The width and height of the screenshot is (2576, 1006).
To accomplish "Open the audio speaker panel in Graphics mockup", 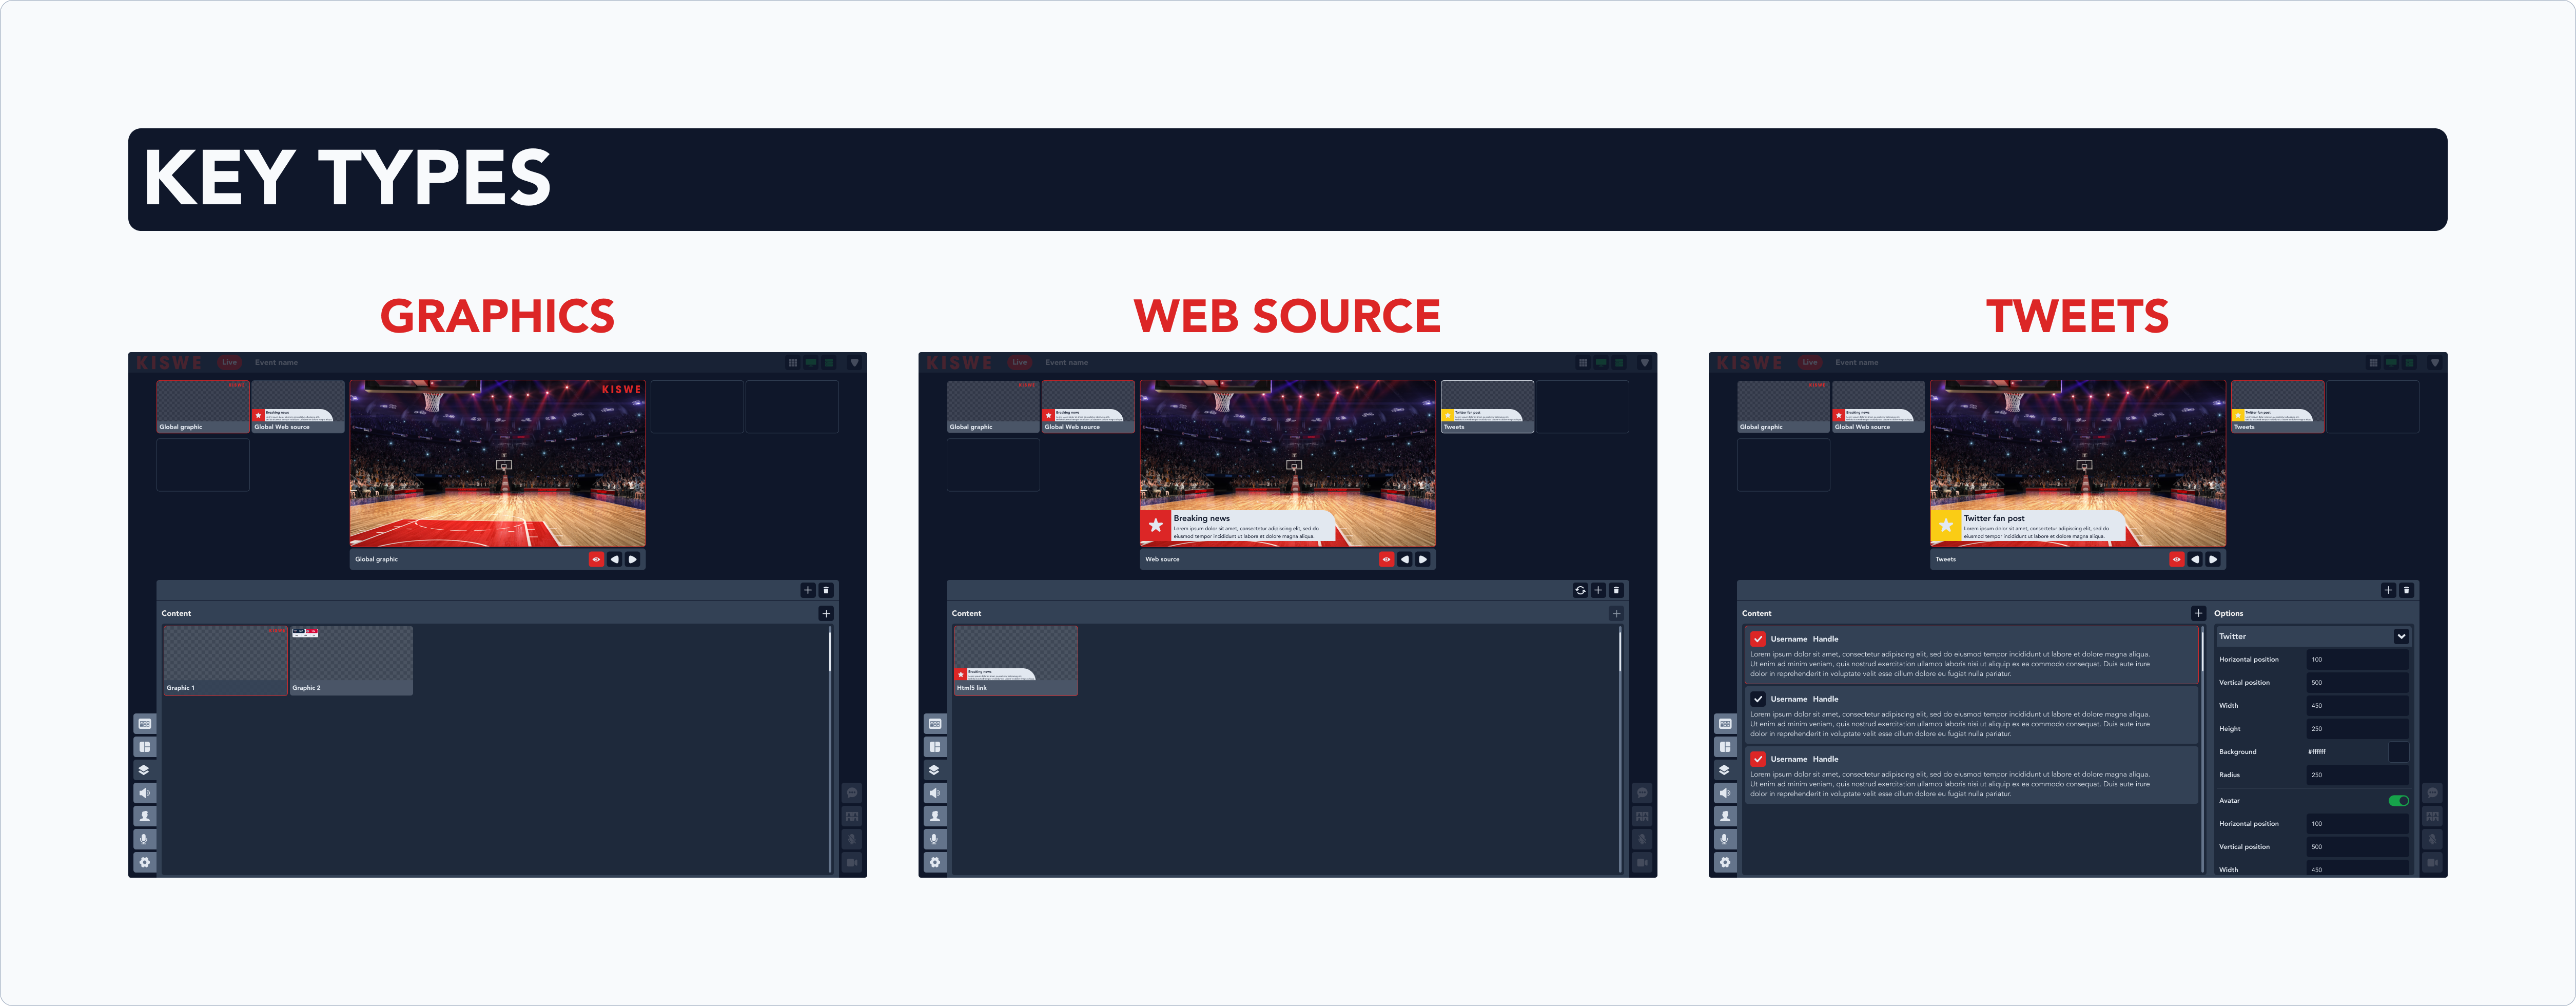I will [x=145, y=793].
